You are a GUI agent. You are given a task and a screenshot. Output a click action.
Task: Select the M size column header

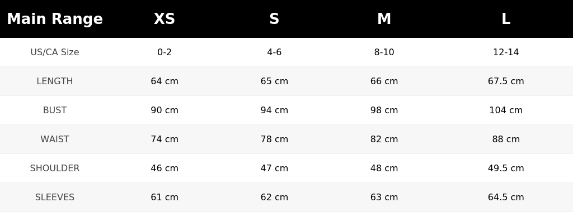[x=384, y=19]
